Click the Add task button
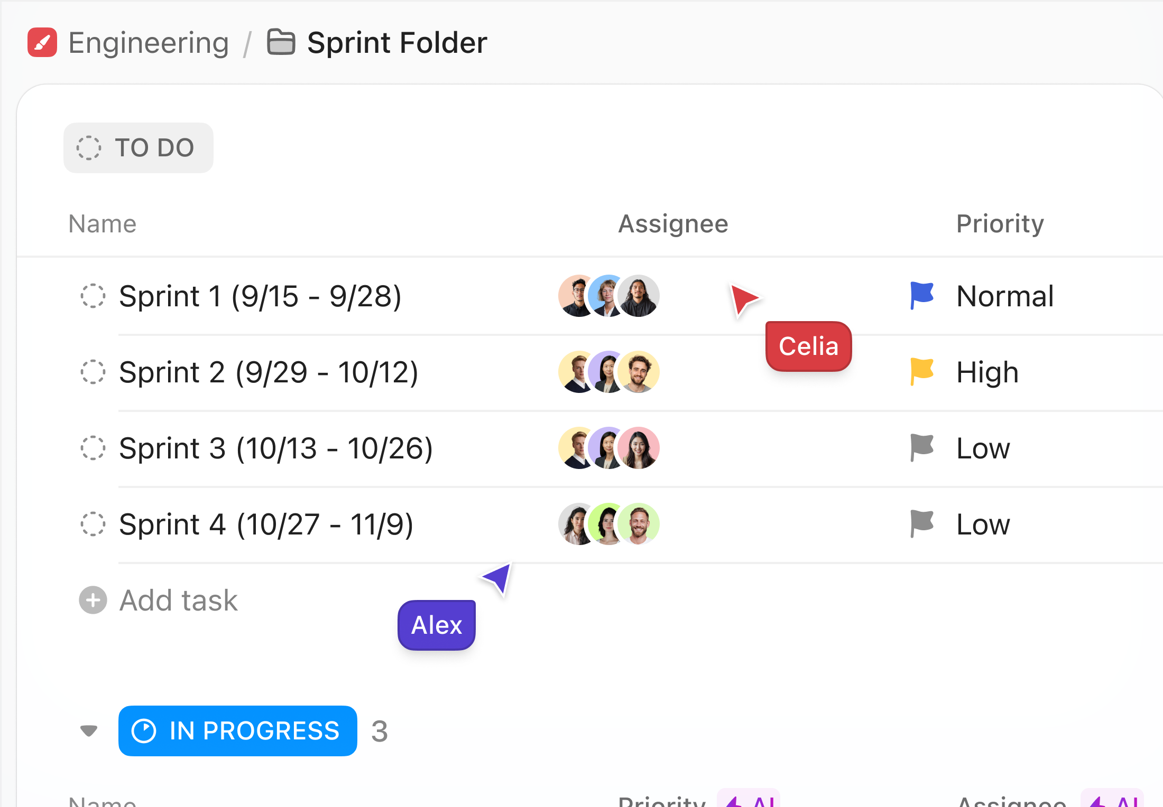 (x=178, y=600)
